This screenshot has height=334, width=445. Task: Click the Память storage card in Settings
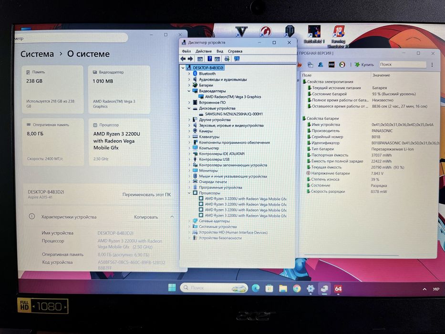pos(52,90)
